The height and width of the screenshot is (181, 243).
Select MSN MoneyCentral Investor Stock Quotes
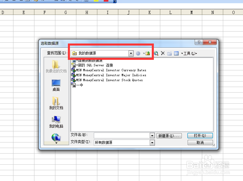(x=109, y=80)
